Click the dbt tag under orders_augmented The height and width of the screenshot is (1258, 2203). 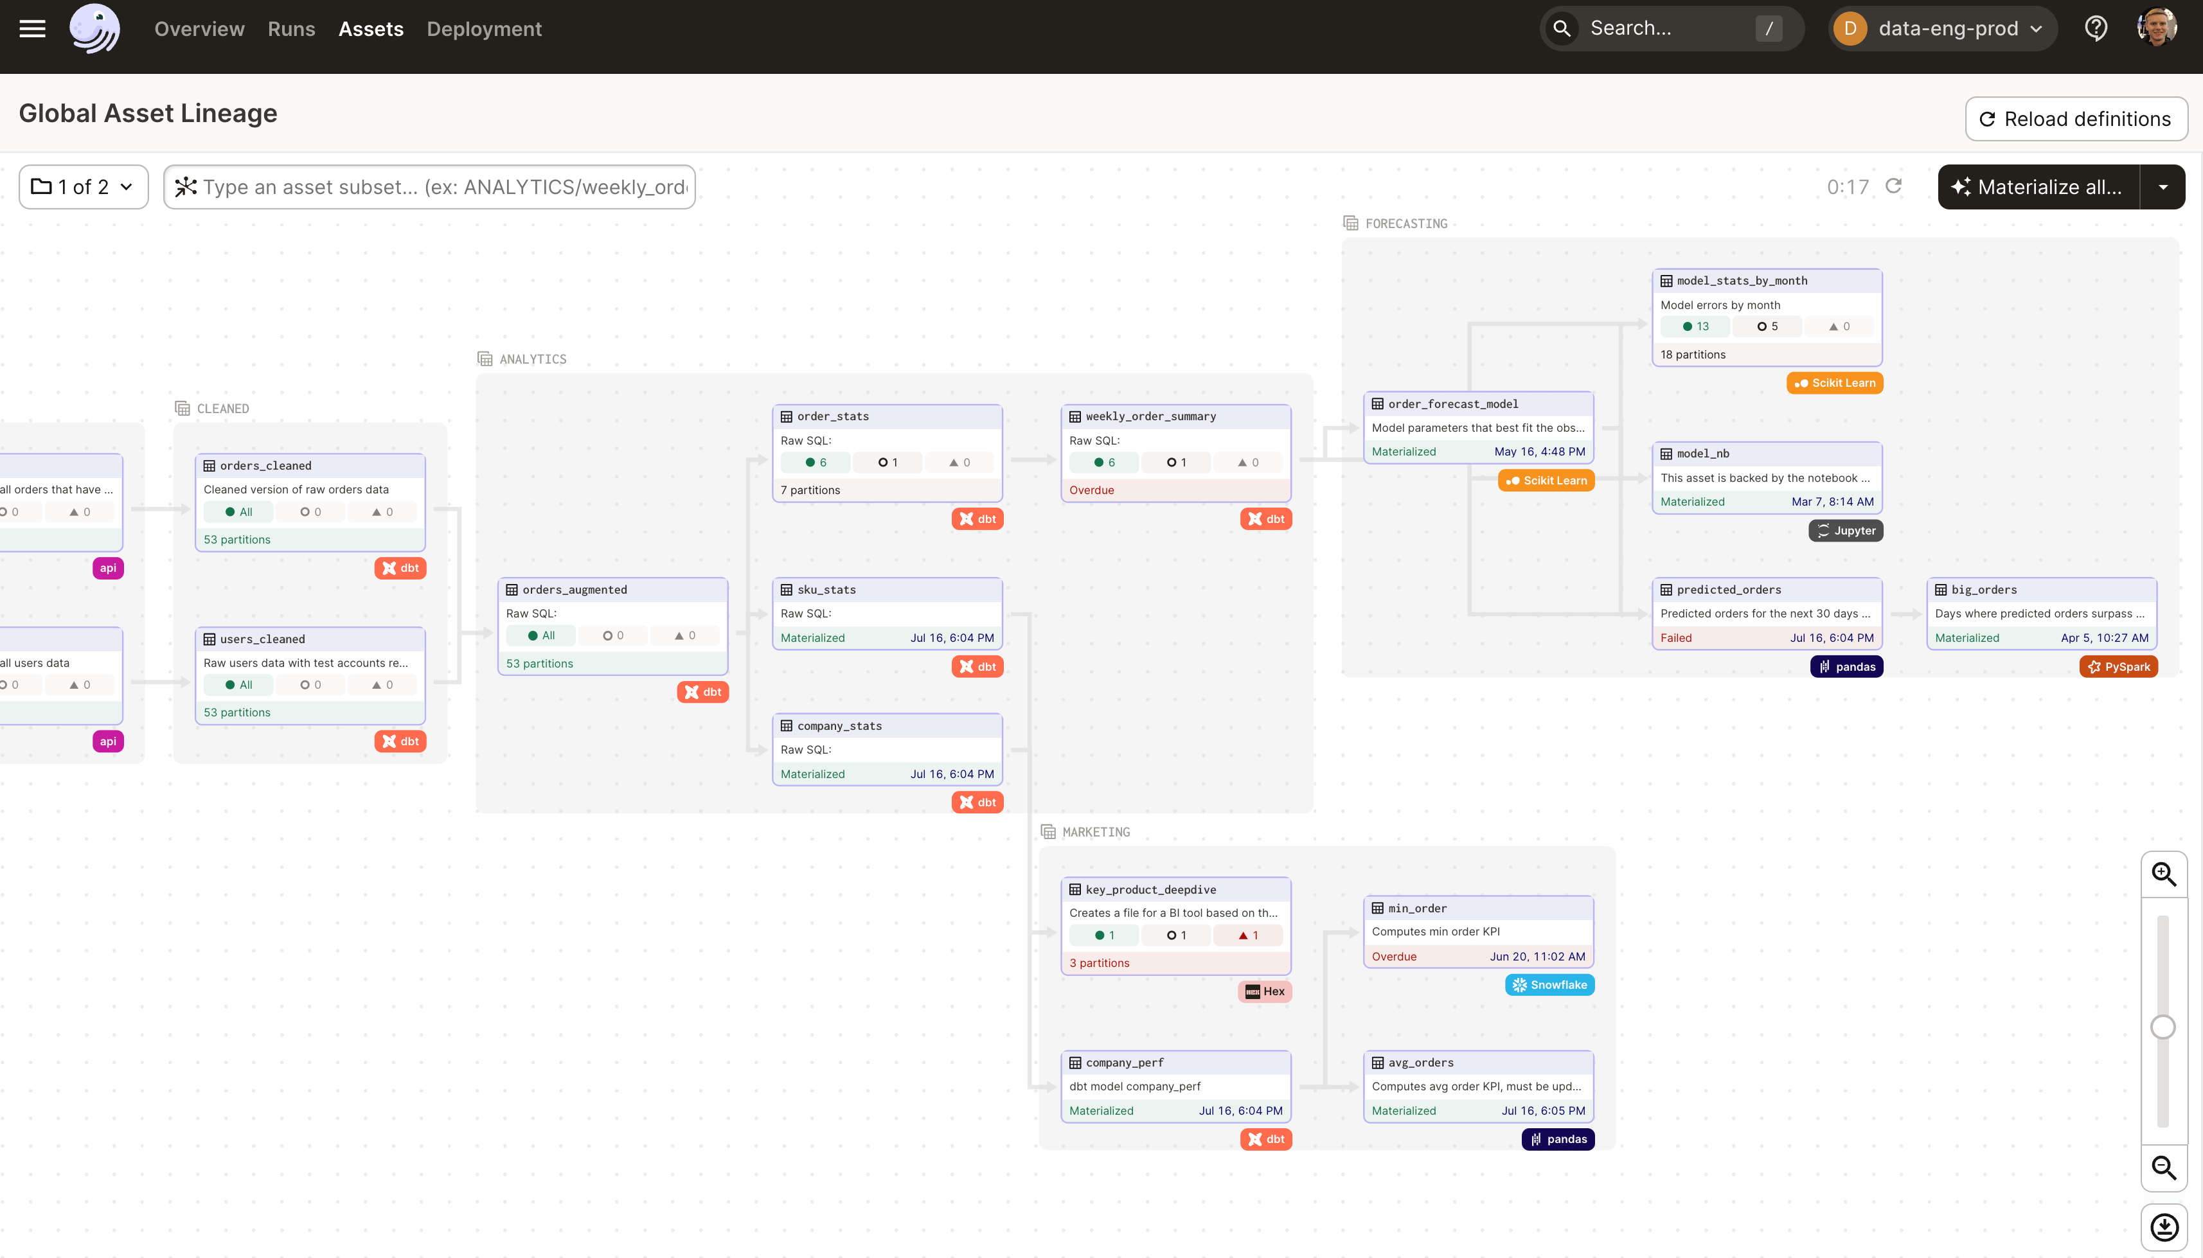coord(702,692)
